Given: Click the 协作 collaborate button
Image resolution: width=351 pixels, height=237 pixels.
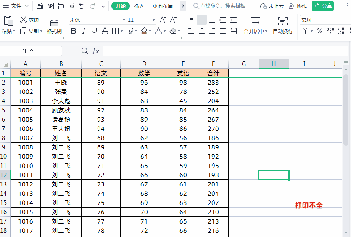Looking at the screenshot, I should pos(298,6).
